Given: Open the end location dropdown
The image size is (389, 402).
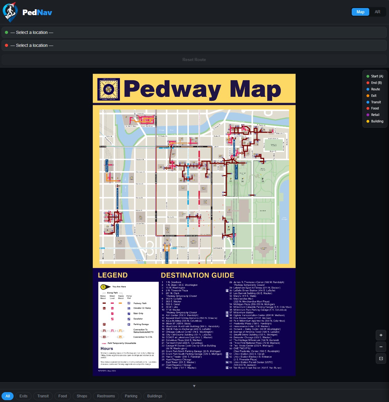Looking at the screenshot, I should 194,45.
